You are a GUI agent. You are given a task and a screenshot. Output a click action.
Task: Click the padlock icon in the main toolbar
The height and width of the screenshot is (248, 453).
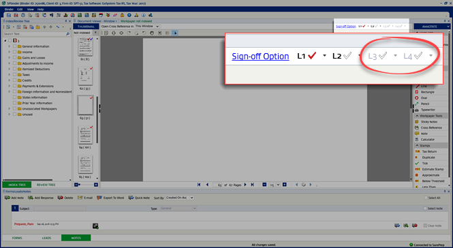pyautogui.click(x=122, y=15)
